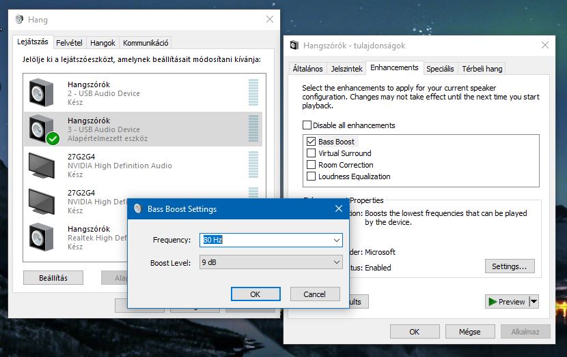
Task: Open the Frequency dropdown
Action: pyautogui.click(x=336, y=240)
